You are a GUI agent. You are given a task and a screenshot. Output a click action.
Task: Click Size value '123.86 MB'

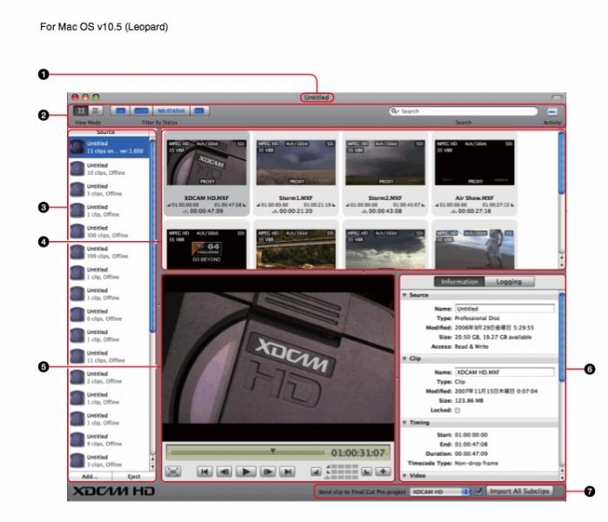[x=469, y=400]
